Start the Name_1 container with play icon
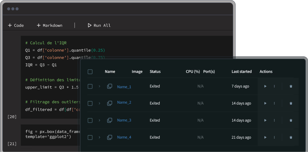The width and height of the screenshot is (308, 152). coord(265,86)
